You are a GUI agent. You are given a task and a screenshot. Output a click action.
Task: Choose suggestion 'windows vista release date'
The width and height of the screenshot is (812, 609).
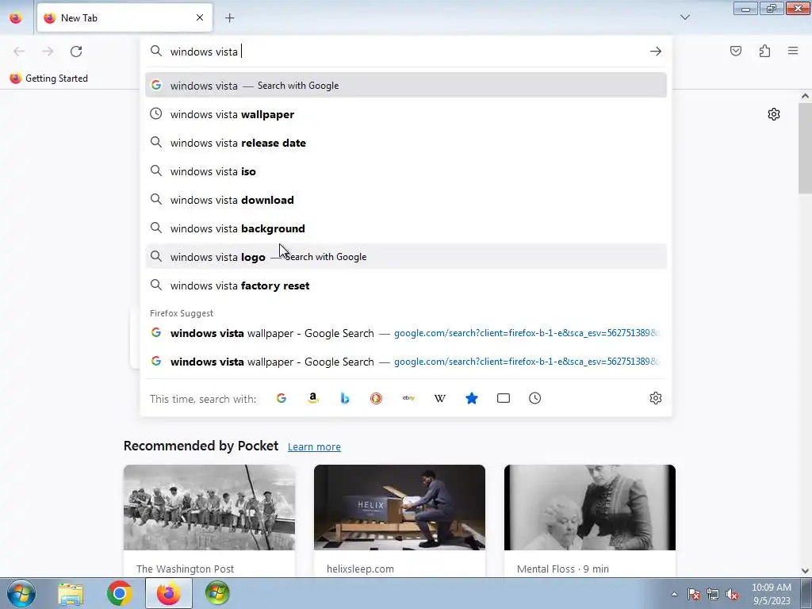point(406,143)
